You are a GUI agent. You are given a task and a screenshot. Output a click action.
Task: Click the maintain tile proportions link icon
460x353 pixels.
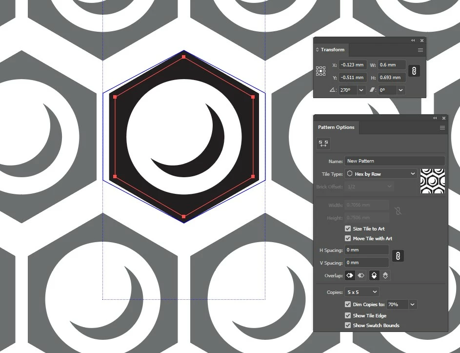398,211
